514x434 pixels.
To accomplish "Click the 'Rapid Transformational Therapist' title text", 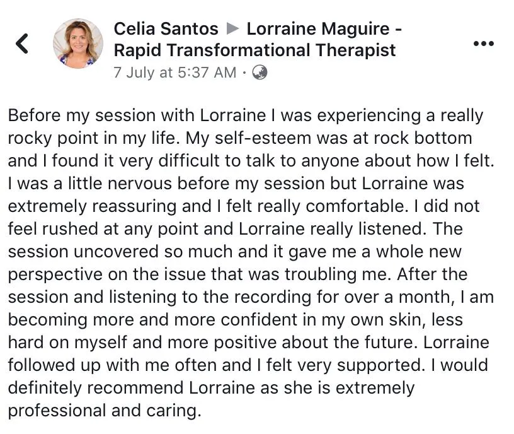I will (254, 50).
